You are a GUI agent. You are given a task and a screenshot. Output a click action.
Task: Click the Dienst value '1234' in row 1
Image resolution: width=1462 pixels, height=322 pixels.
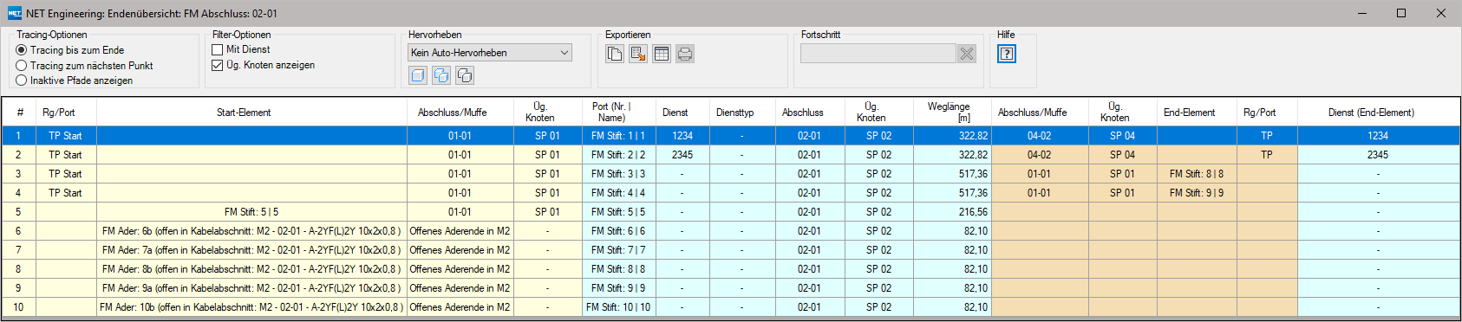pyautogui.click(x=682, y=136)
